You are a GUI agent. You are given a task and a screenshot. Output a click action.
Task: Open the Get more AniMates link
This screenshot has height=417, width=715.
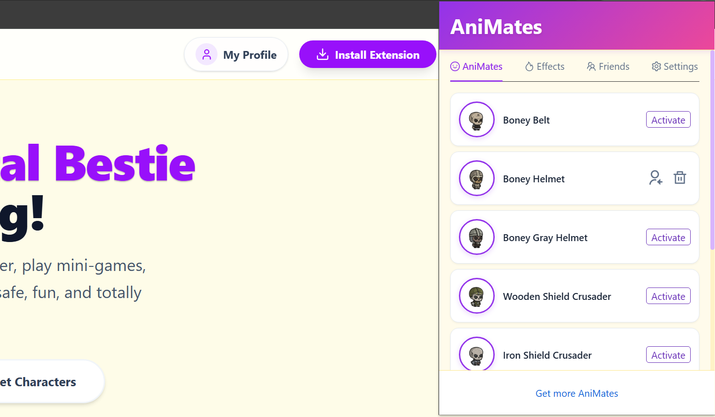pos(576,393)
